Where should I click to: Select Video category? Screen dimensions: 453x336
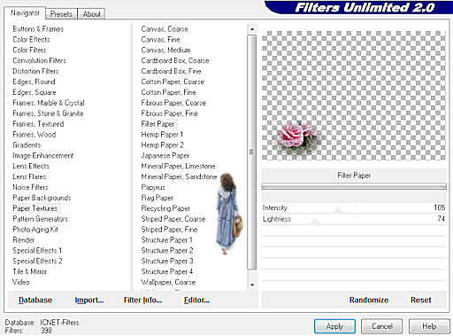[21, 282]
